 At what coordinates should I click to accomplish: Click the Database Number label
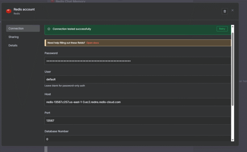[57, 131]
